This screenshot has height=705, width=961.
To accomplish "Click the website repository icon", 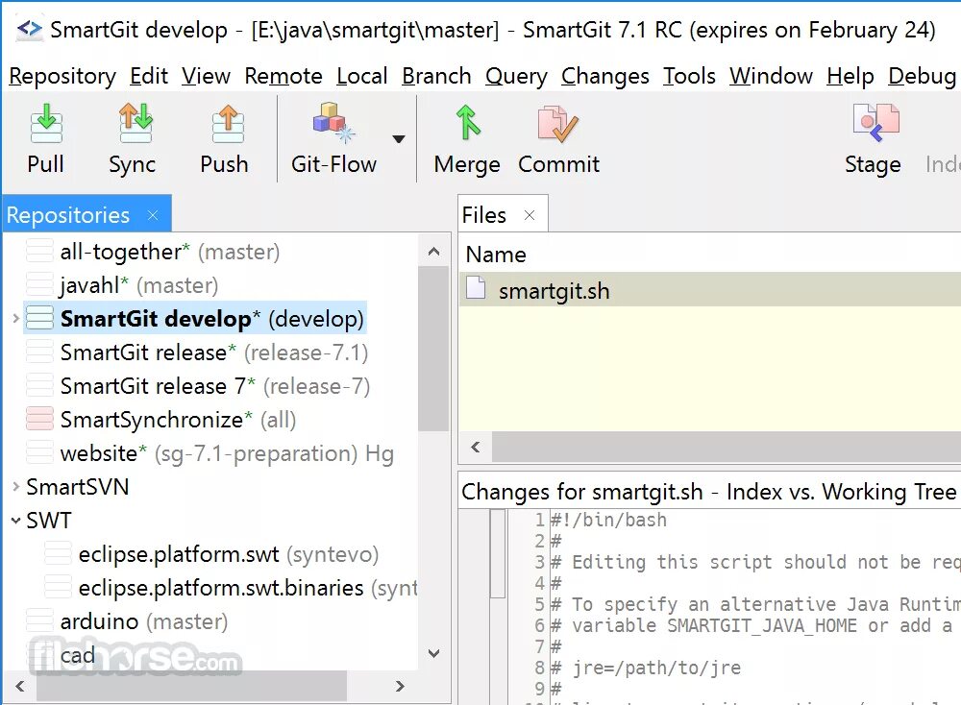I will coord(39,453).
